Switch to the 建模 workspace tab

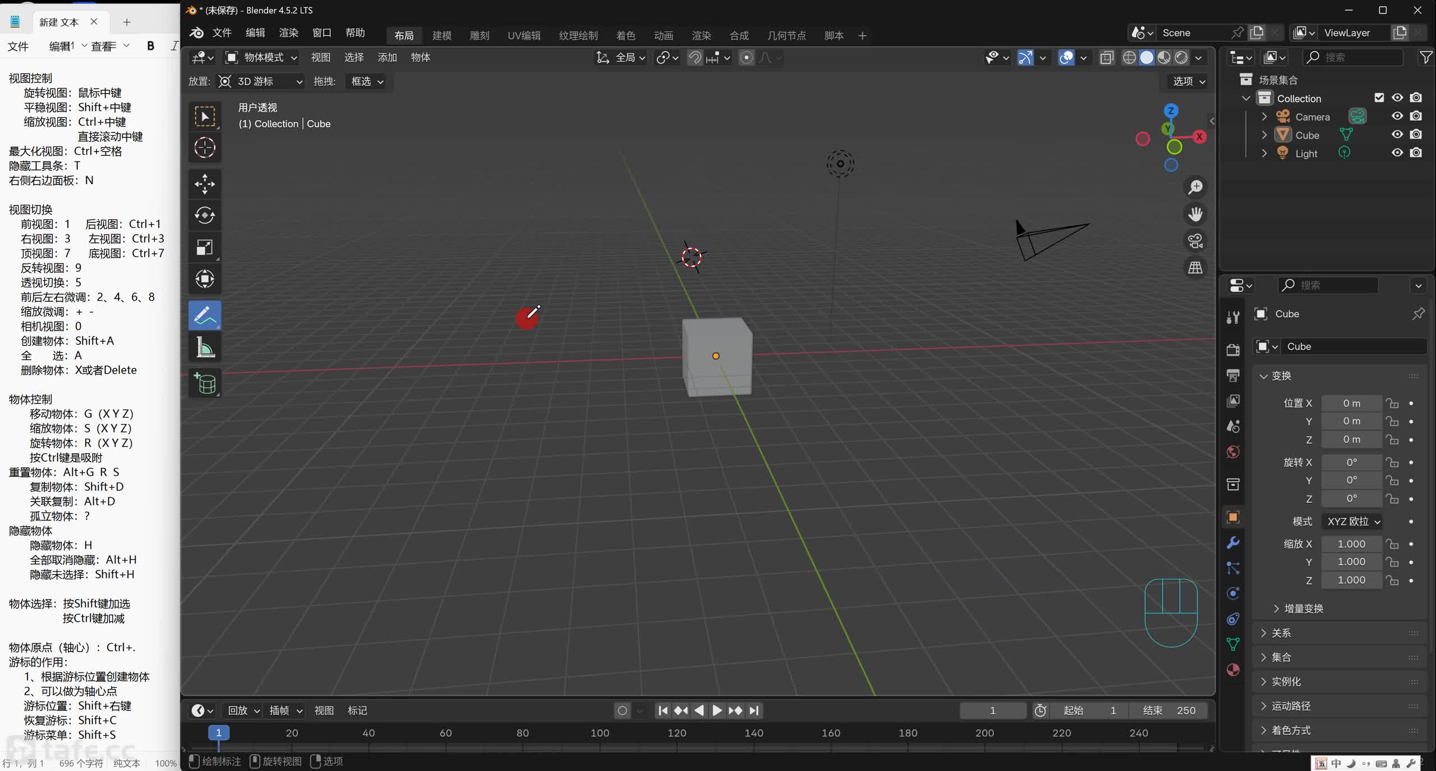[441, 35]
